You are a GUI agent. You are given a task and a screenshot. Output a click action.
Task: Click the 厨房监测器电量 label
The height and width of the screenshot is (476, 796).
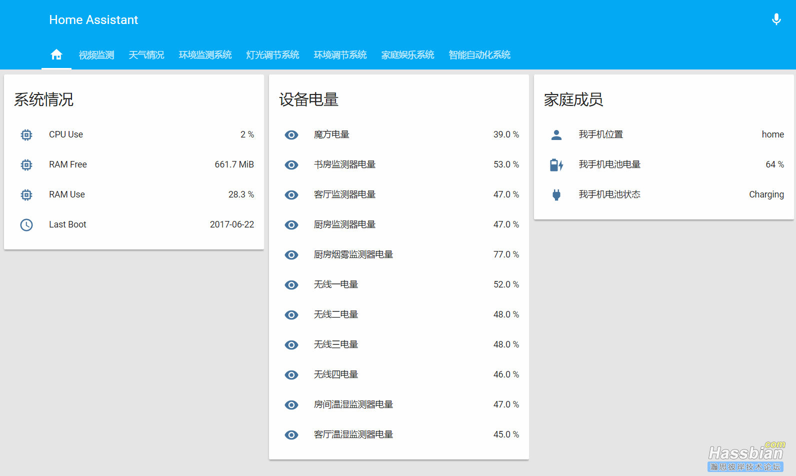[344, 224]
